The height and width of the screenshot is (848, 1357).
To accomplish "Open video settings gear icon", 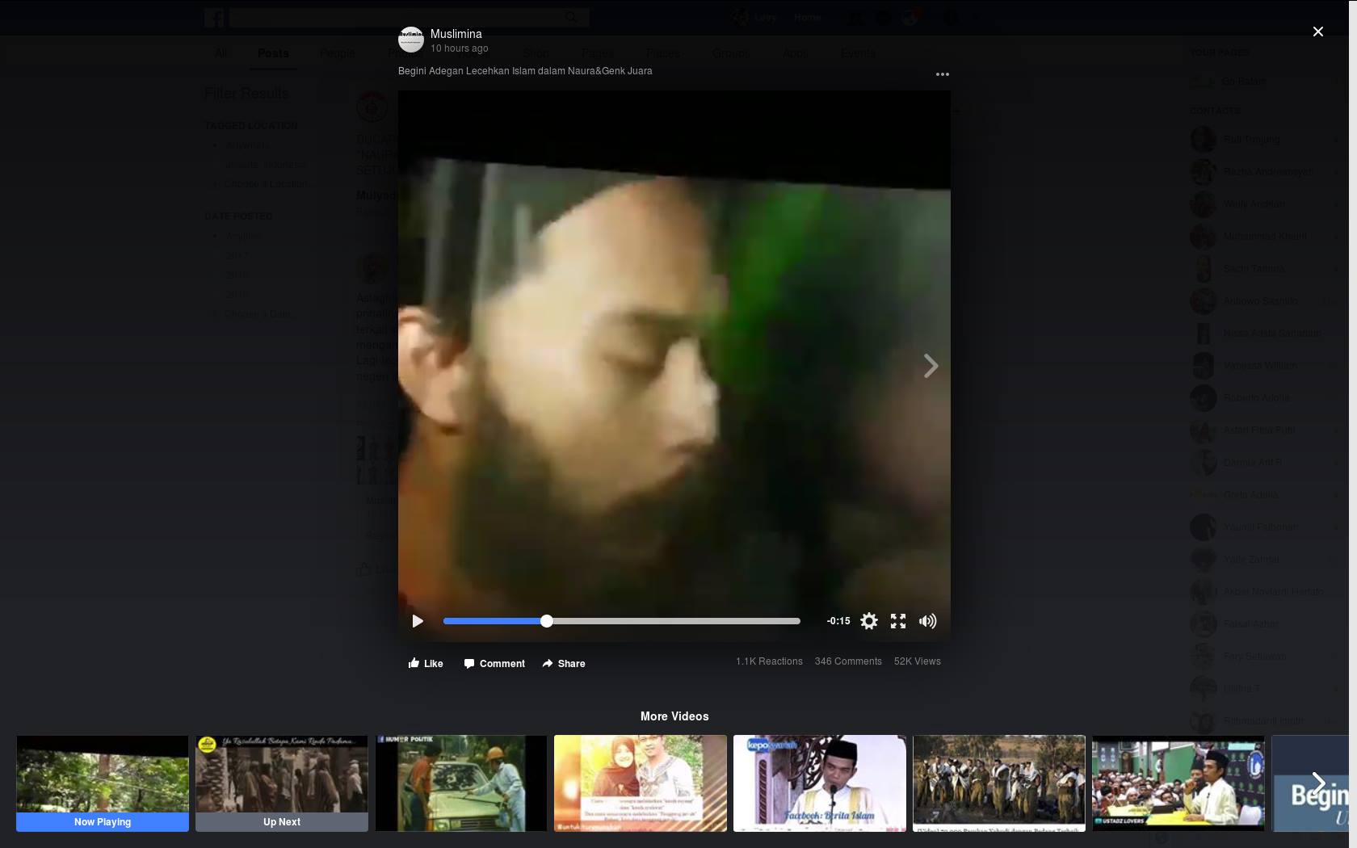I will 869,621.
